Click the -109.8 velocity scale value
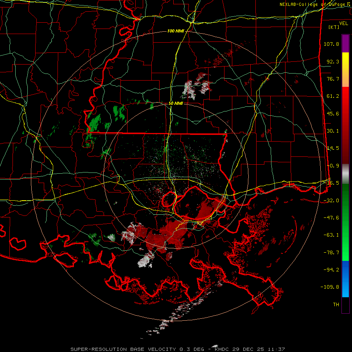Viewport: 352px width, 352px height. (330, 287)
